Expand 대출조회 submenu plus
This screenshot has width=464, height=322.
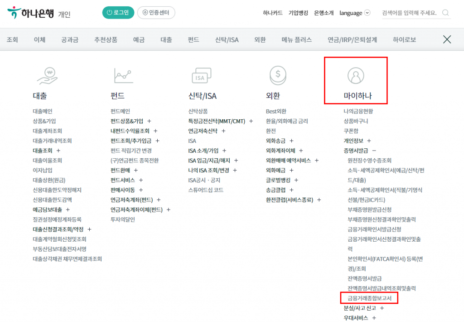pyautogui.click(x=58, y=151)
